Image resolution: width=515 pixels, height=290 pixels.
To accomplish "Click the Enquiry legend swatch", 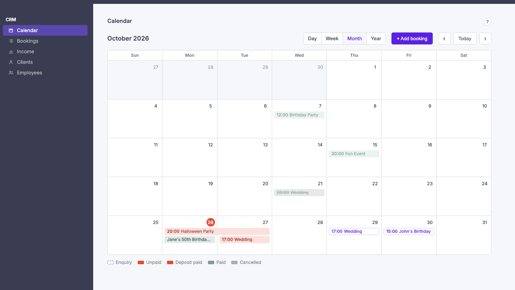I will [x=110, y=262].
